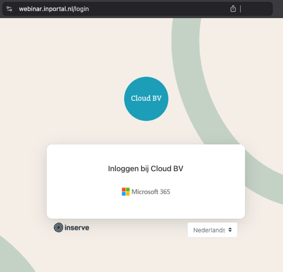Viewport: 283px width, 272px height.
Task: Click the "Inloggen bij Cloud BV" heading
Action: (146, 168)
